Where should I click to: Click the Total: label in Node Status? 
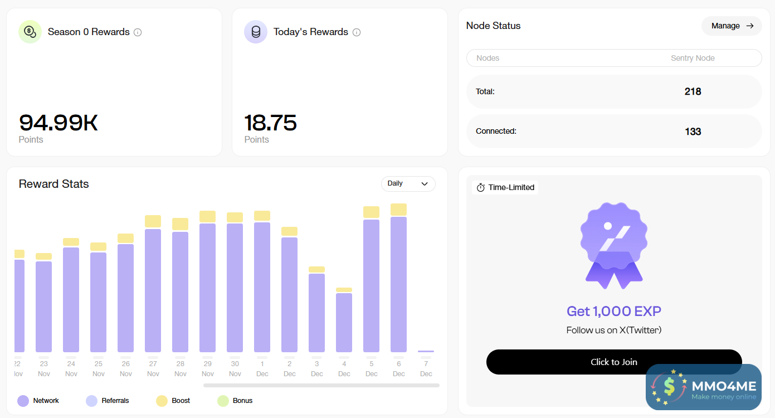pyautogui.click(x=485, y=91)
